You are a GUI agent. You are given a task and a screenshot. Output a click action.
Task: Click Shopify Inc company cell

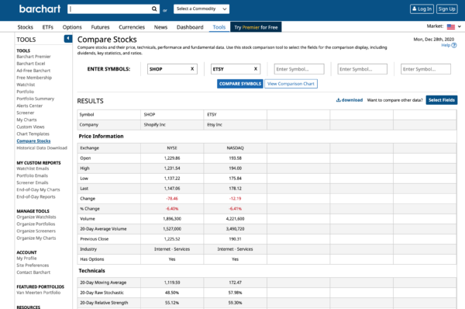[172, 125]
